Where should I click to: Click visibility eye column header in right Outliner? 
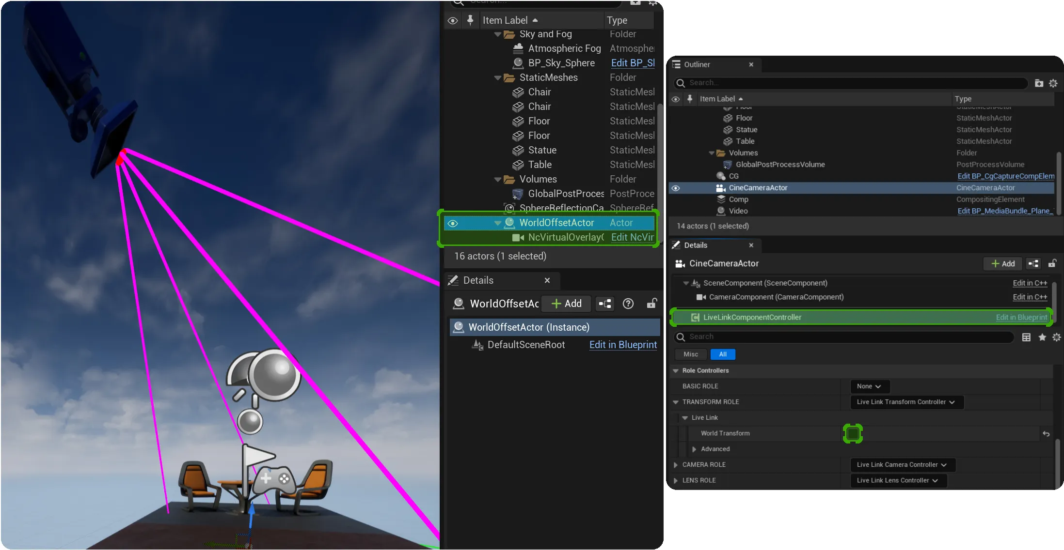[x=676, y=99]
